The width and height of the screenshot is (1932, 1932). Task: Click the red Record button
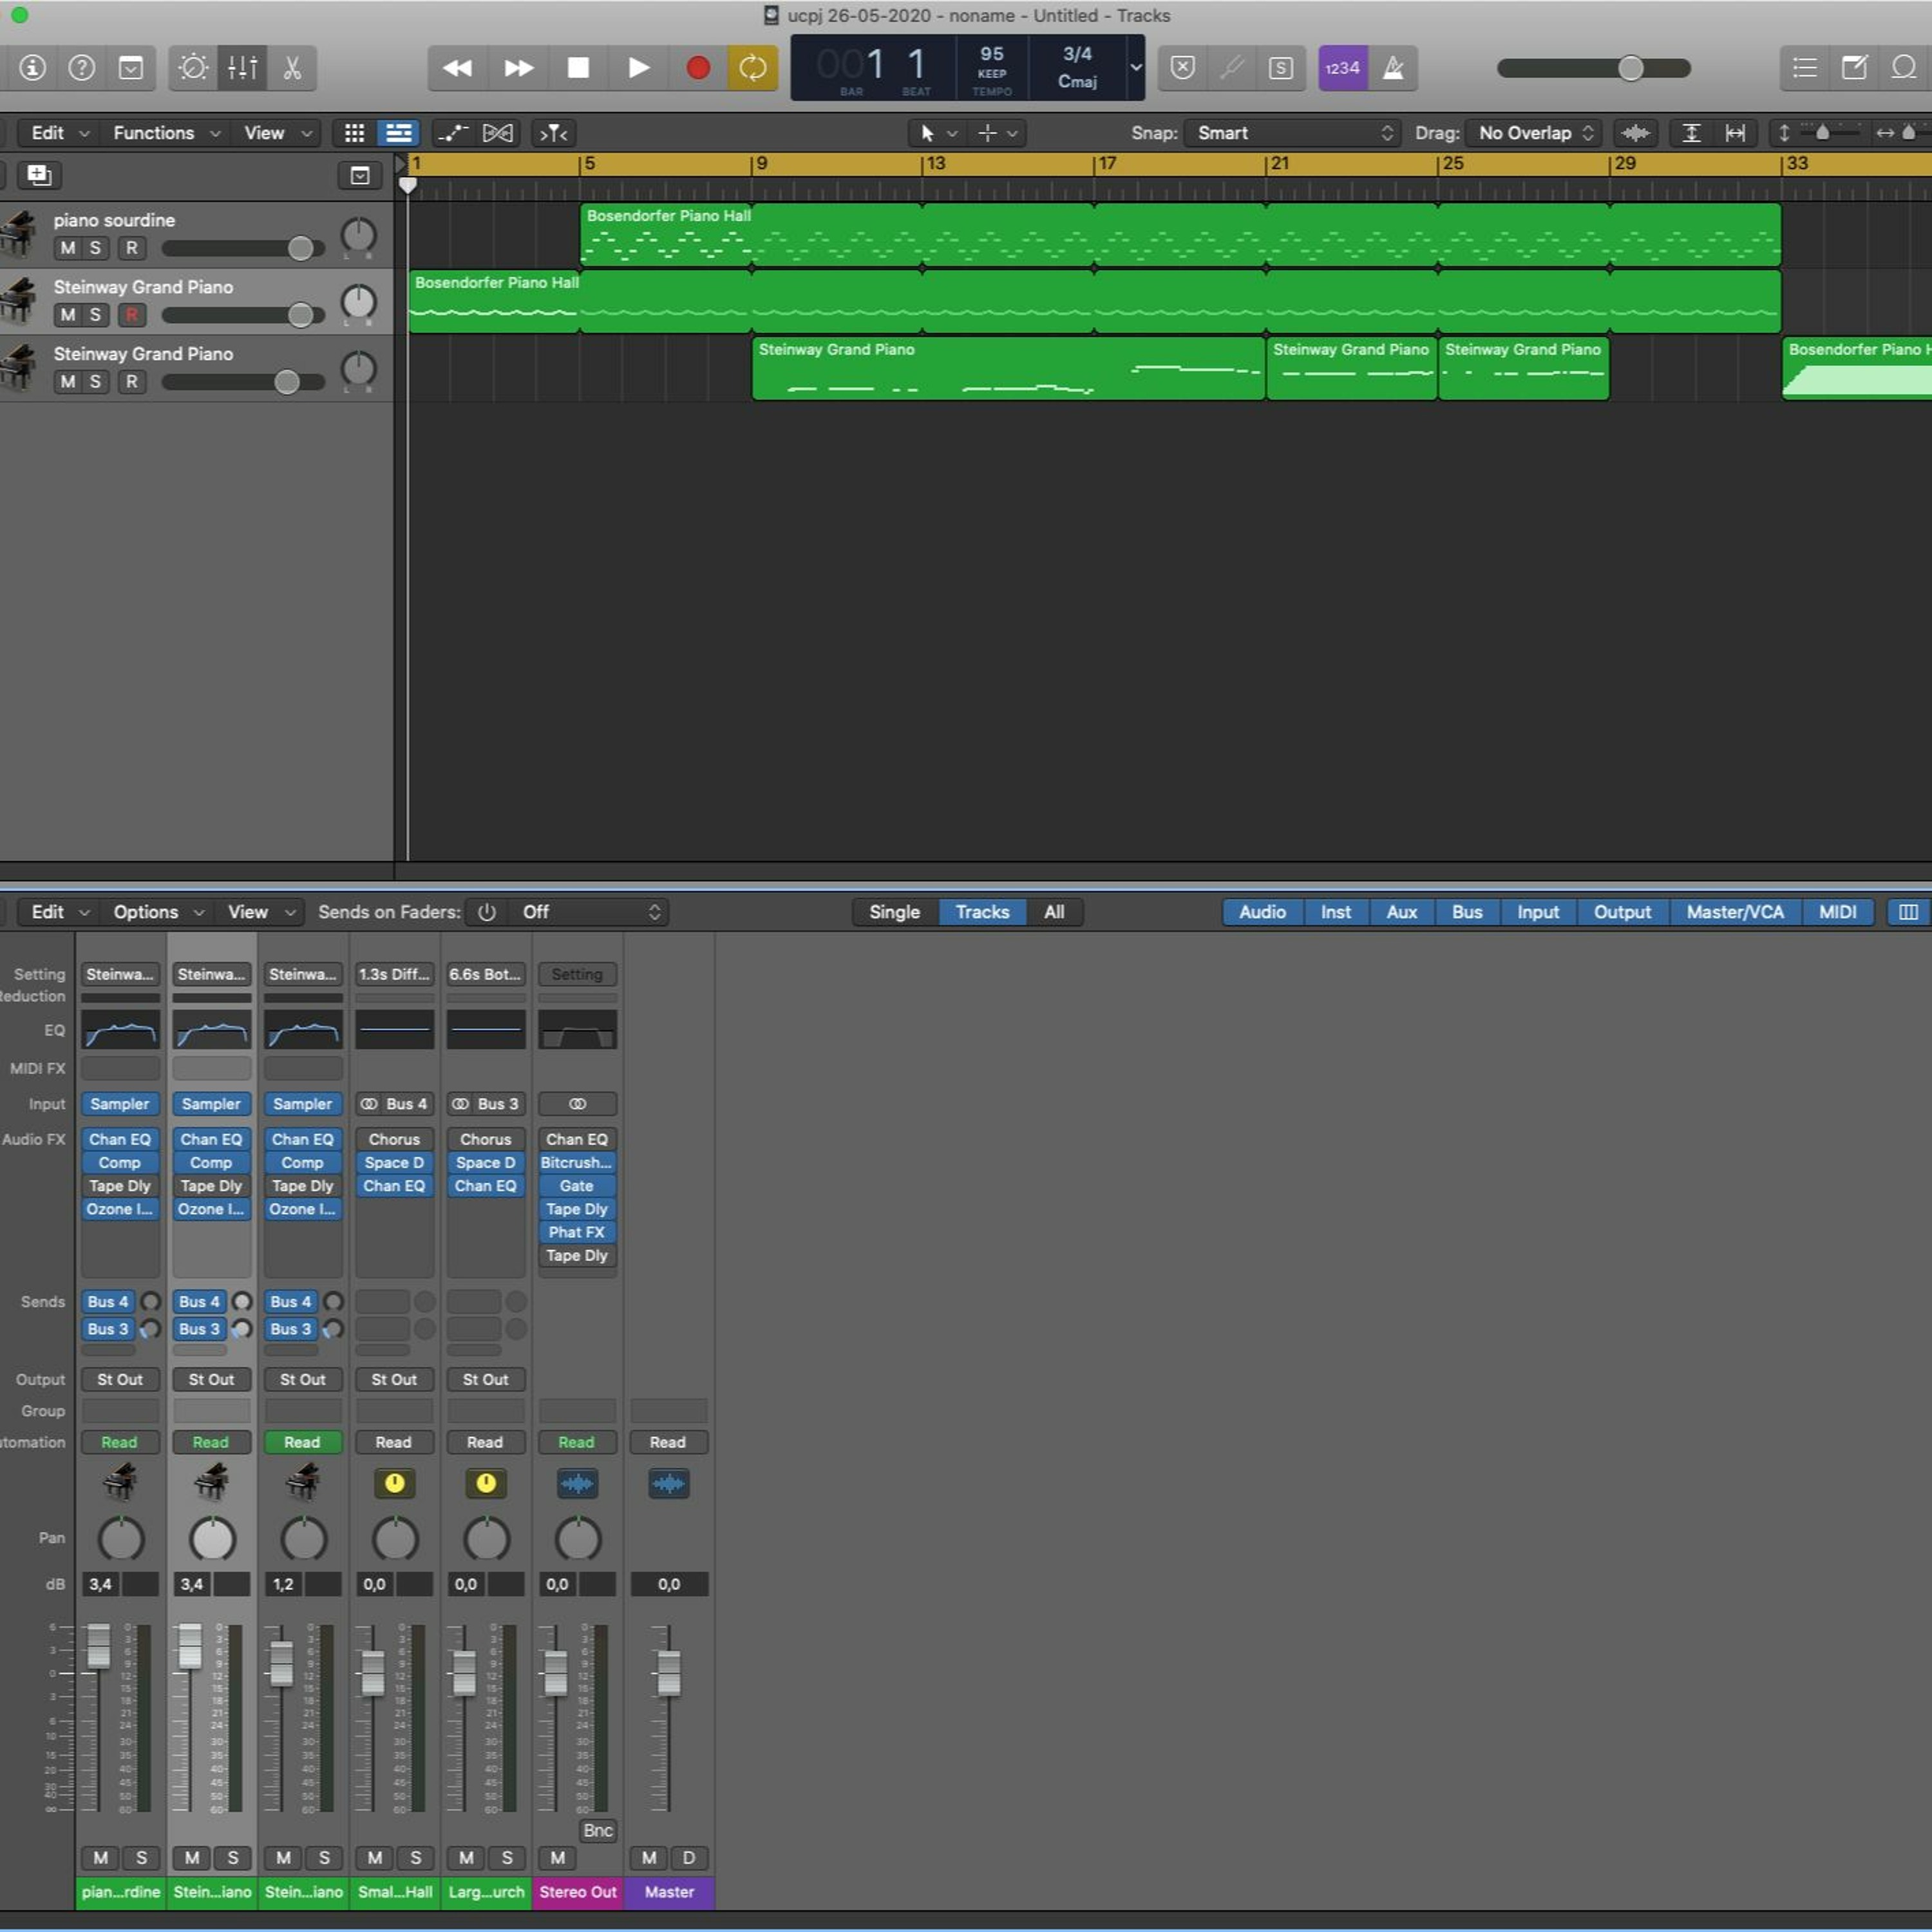coord(697,68)
